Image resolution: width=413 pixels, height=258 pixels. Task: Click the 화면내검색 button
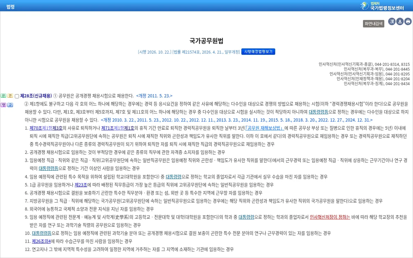[x=373, y=23]
